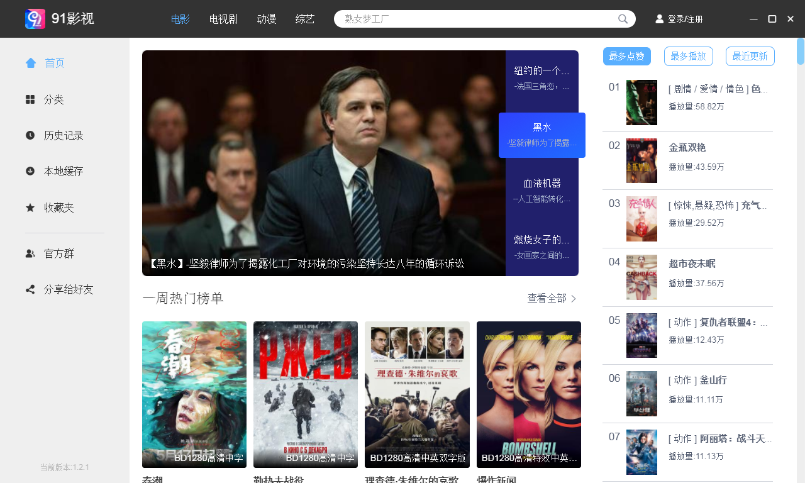Click the chevron next to 查看全部
Screen dimensions: 805x483
(x=574, y=298)
